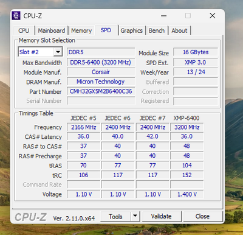
Task: Click the CPU-Z app icon in title bar
Action: pos(16,16)
